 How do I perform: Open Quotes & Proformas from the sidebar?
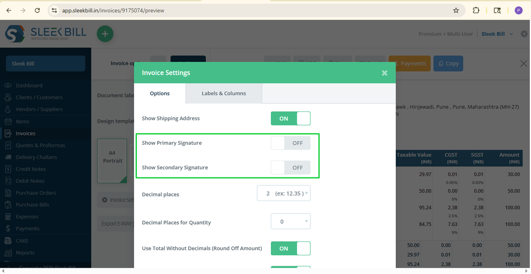click(41, 145)
